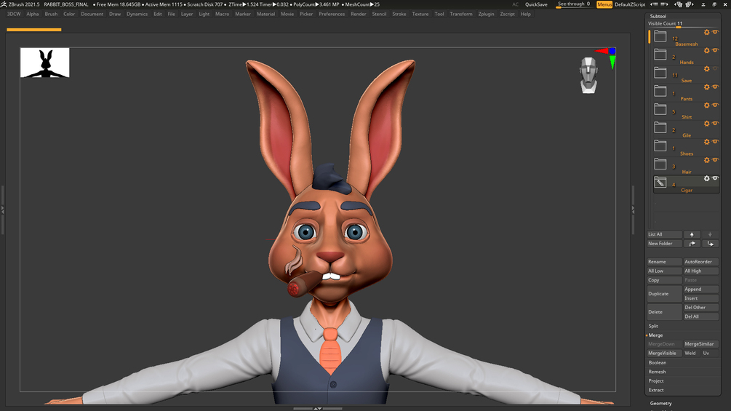Open the Basemesh folder icon
This screenshot has width=731, height=411.
660,36
